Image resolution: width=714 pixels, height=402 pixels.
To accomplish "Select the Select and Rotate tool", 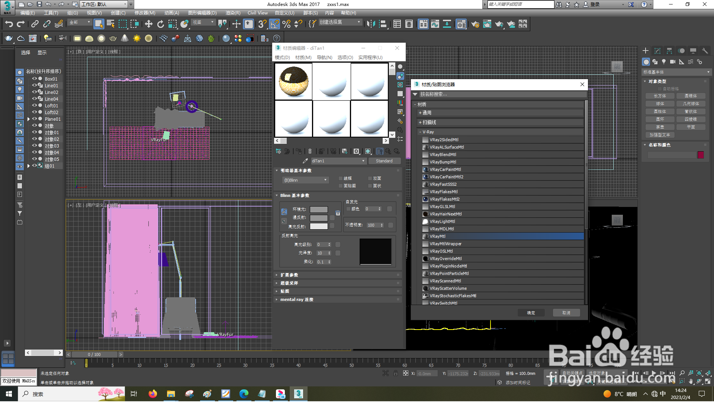I will 161,24.
